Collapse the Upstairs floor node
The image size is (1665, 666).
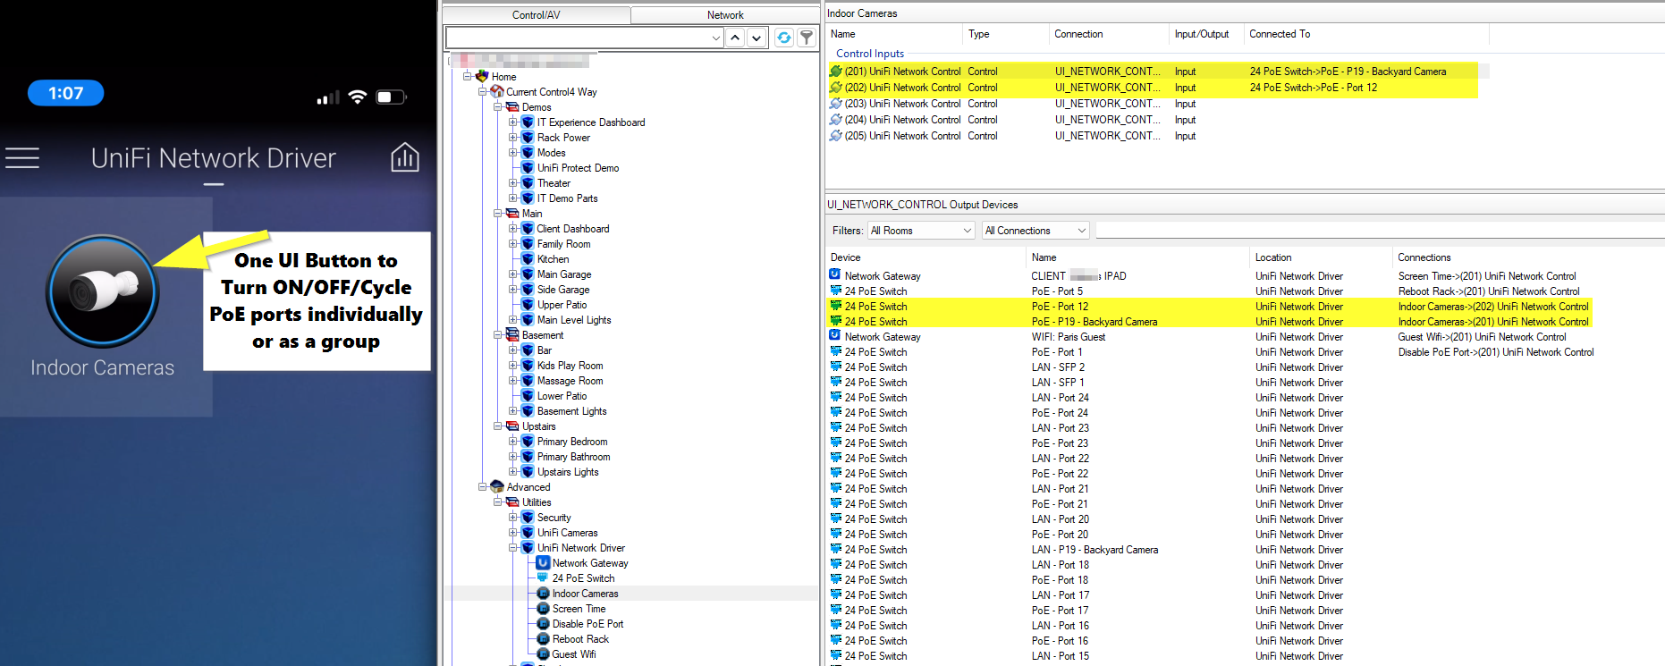click(497, 426)
